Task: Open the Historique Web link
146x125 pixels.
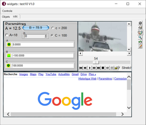Action: click(x=87, y=79)
